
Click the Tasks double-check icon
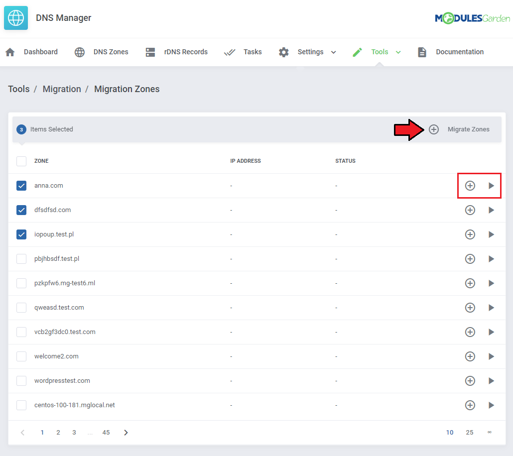point(229,52)
